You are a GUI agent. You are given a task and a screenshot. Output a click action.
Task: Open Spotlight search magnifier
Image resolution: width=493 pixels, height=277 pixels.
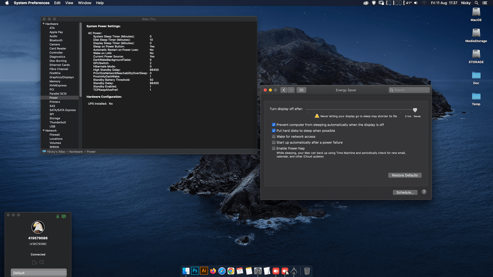[x=476, y=3]
